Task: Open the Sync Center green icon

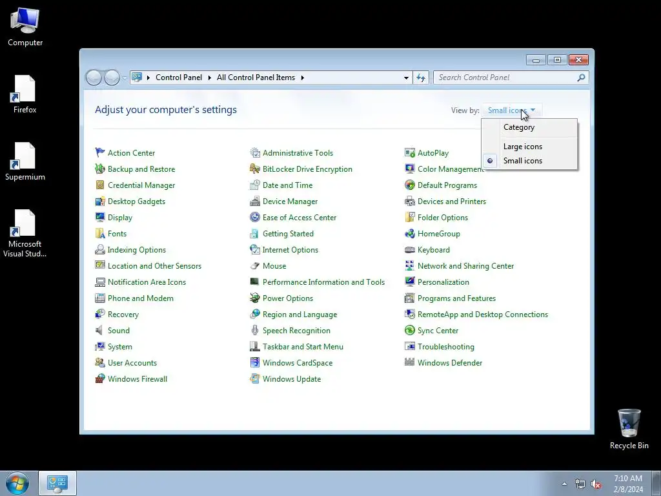Action: point(410,330)
